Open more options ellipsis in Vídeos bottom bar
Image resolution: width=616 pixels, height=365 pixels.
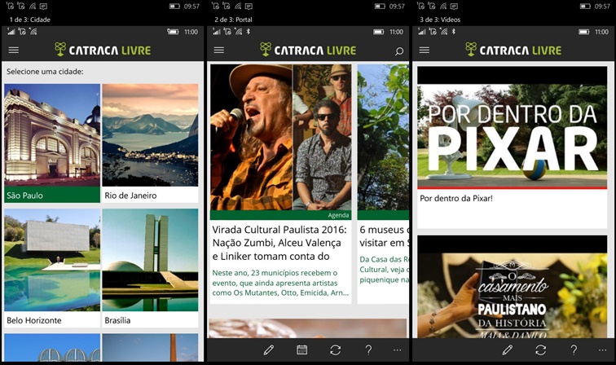603,350
